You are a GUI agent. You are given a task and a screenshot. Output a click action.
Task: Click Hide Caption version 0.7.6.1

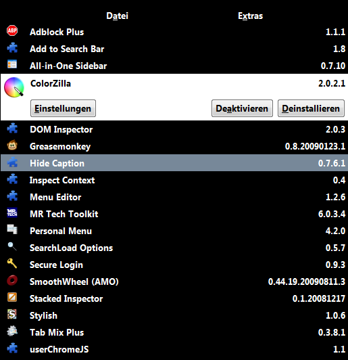pos(332,163)
